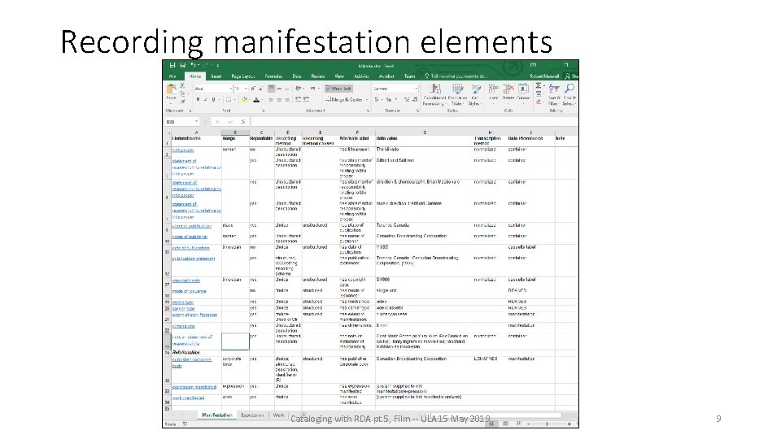Viewport: 781px width, 439px height.
Task: Switch to the Data ribbon tab
Action: (297, 76)
